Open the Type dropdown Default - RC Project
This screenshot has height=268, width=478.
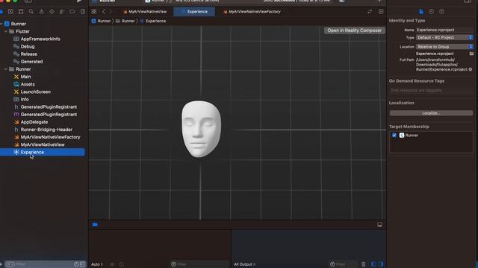(444, 37)
